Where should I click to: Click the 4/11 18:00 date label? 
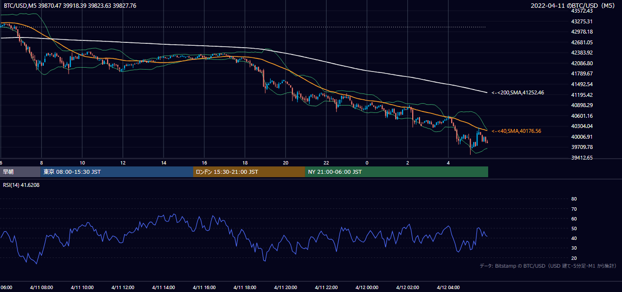tap(245, 288)
